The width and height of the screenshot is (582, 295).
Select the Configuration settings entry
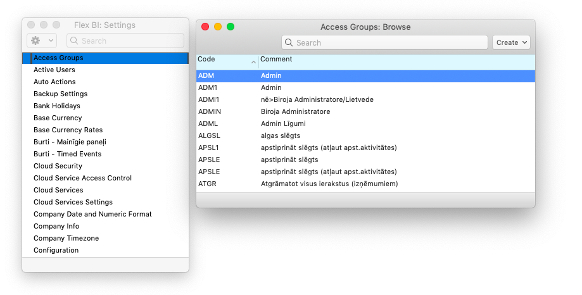56,250
